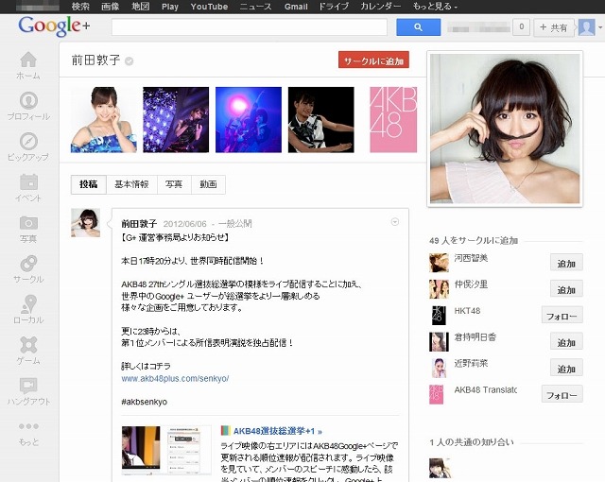The height and width of the screenshot is (482, 605).
Task: Open the AKB48選抜総選挙+1 link
Action: [x=277, y=431]
